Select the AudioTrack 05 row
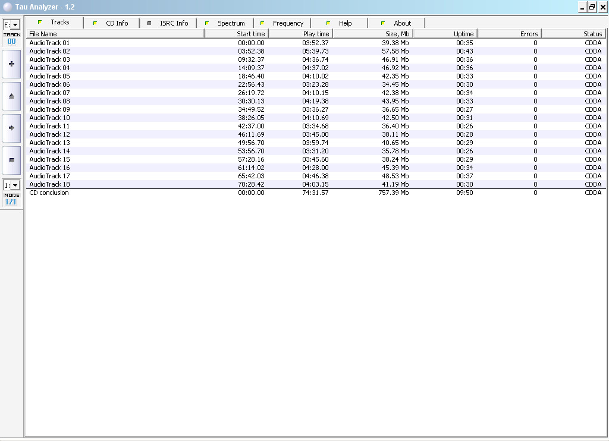This screenshot has height=441, width=609. 316,76
